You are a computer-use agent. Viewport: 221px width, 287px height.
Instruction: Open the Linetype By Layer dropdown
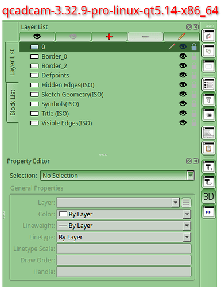tap(123, 237)
